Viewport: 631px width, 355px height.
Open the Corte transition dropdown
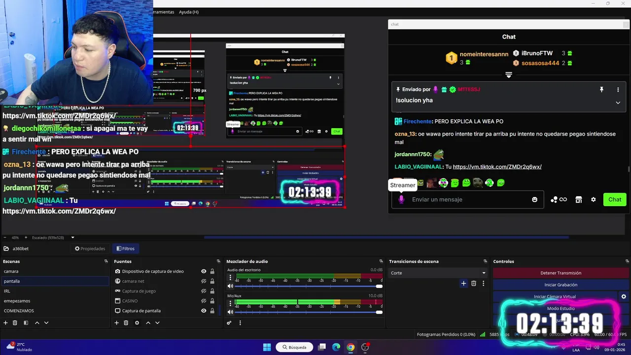click(x=438, y=273)
